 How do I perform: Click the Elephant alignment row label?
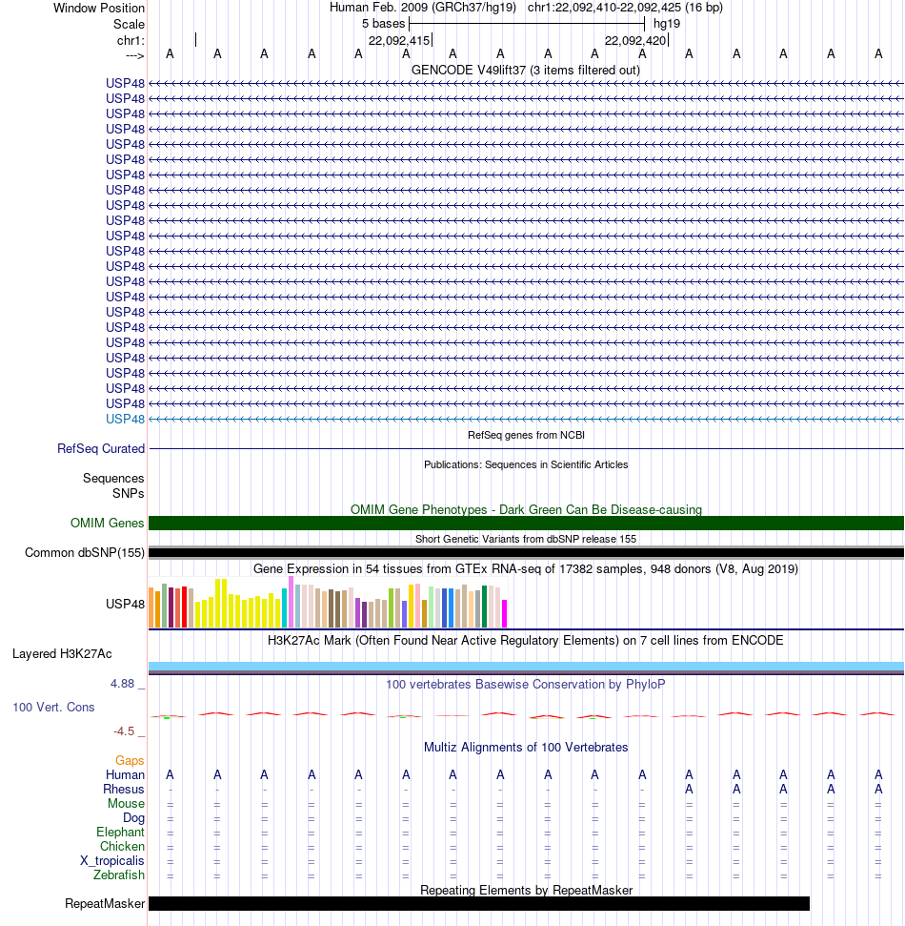point(120,833)
